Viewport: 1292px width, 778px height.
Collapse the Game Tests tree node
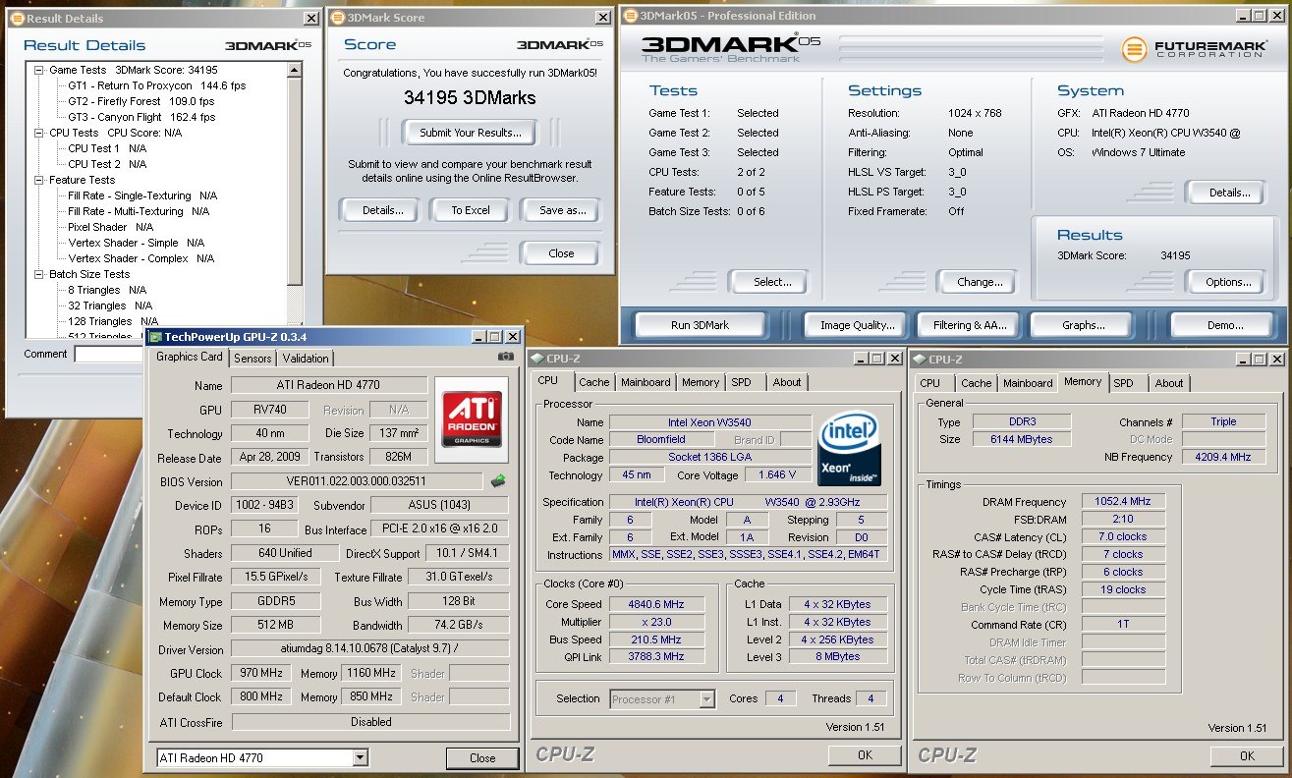click(38, 71)
